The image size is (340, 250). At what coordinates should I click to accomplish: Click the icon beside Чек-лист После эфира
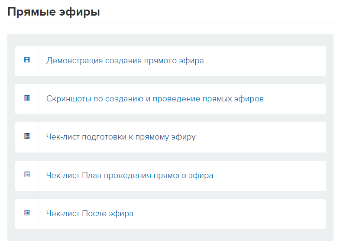(27, 213)
